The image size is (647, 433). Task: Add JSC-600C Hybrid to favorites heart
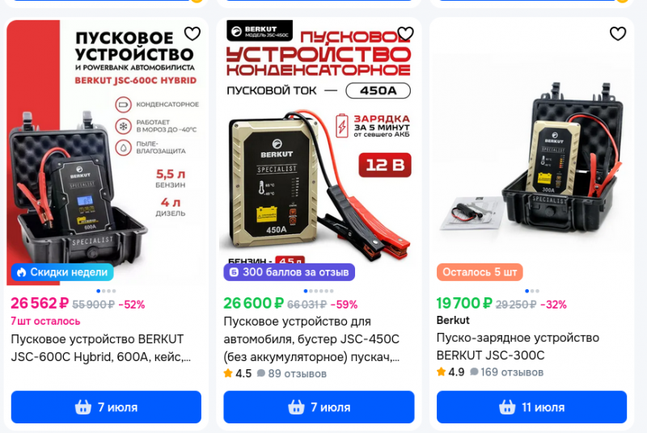tap(192, 33)
